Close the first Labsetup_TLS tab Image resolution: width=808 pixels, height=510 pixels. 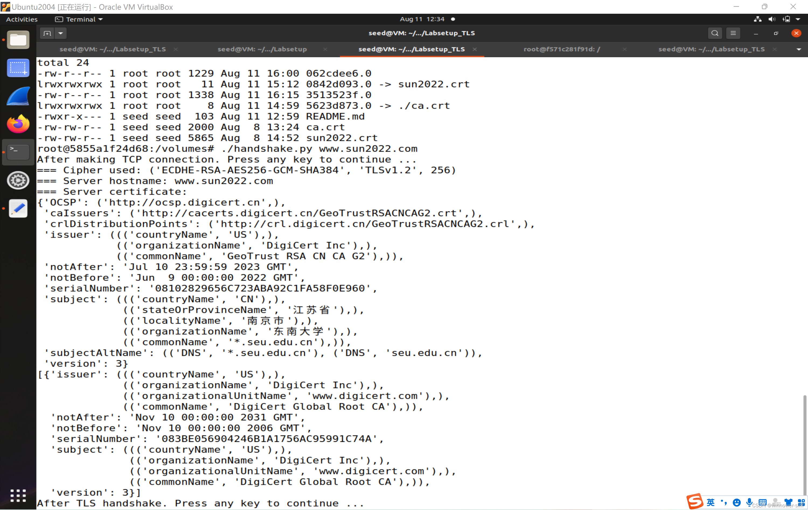(x=176, y=49)
